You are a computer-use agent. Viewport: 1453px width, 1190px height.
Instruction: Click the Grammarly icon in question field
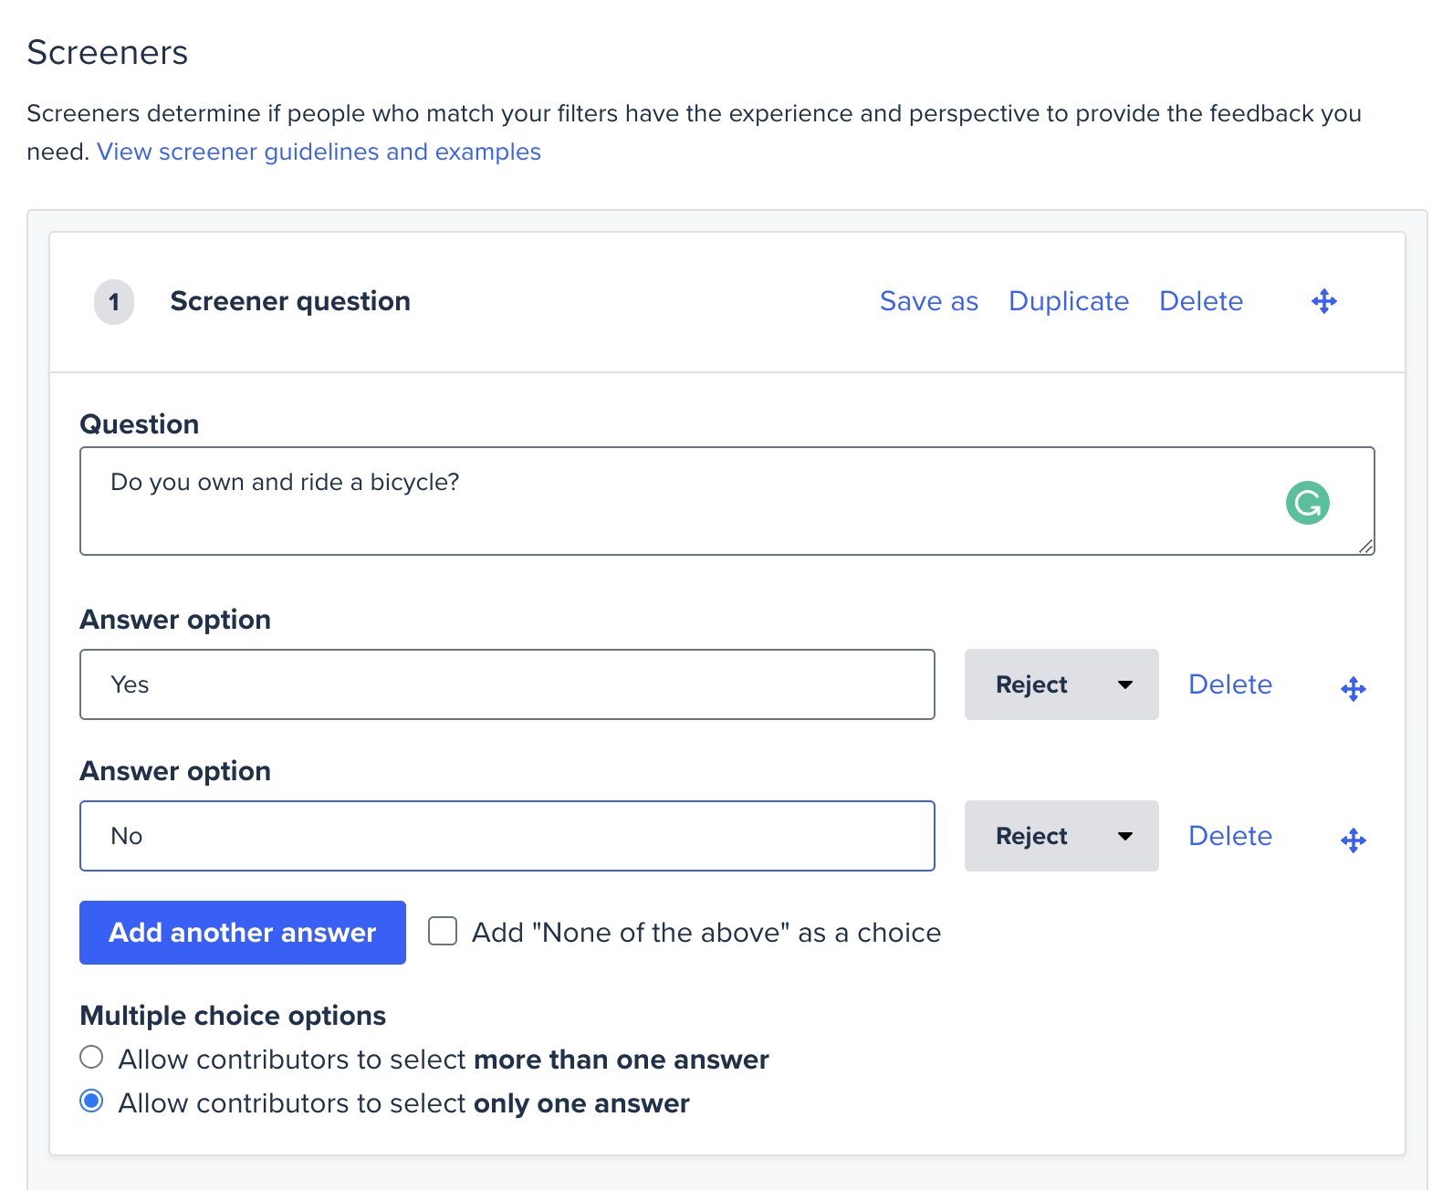[x=1307, y=503]
